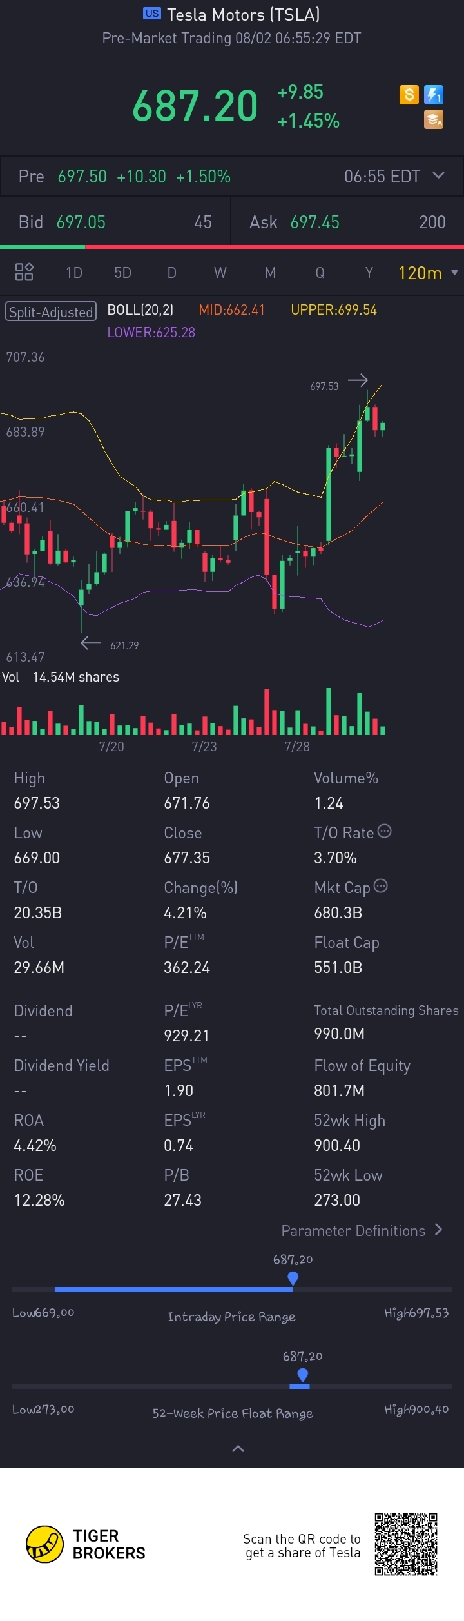The height and width of the screenshot is (1621, 464).
Task: Toggle the Split-Adjusted chart option
Action: [x=51, y=311]
